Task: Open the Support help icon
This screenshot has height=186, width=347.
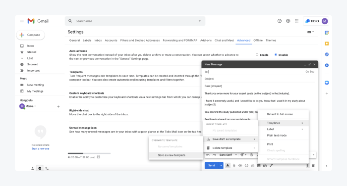Action: coord(280,21)
